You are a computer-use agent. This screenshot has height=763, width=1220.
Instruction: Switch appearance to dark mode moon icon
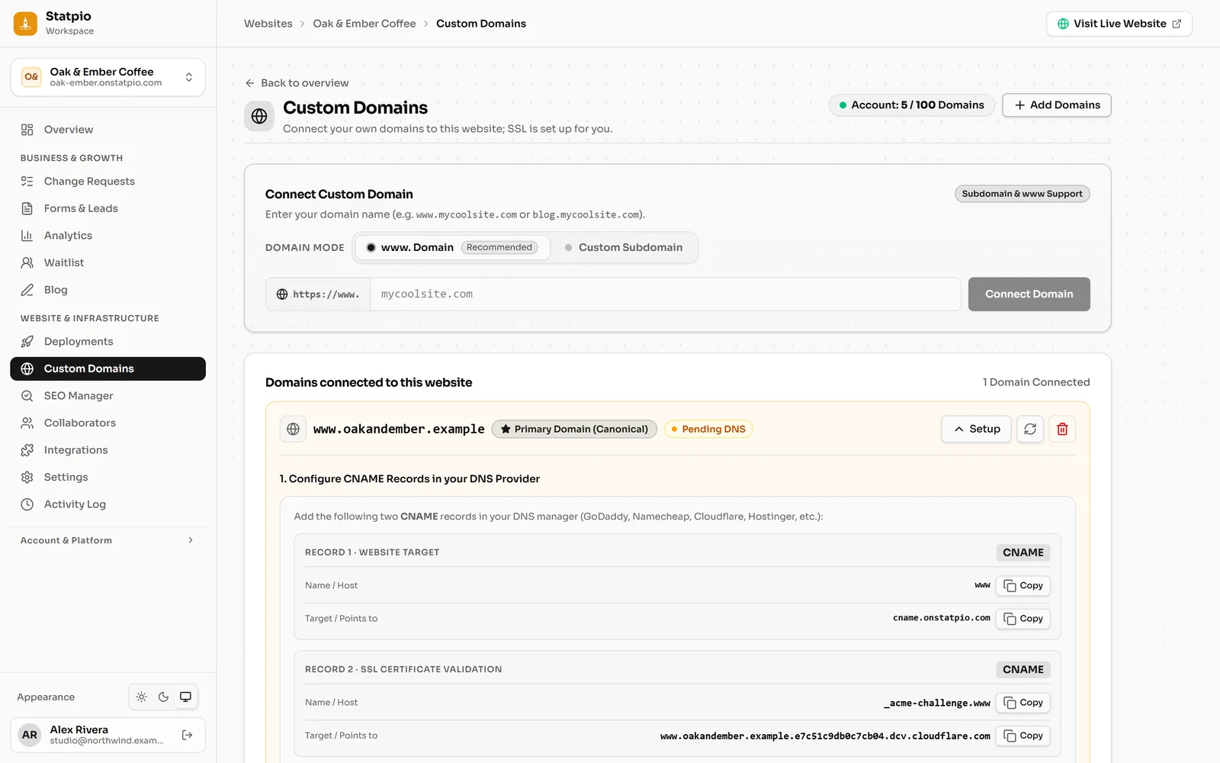(x=163, y=697)
